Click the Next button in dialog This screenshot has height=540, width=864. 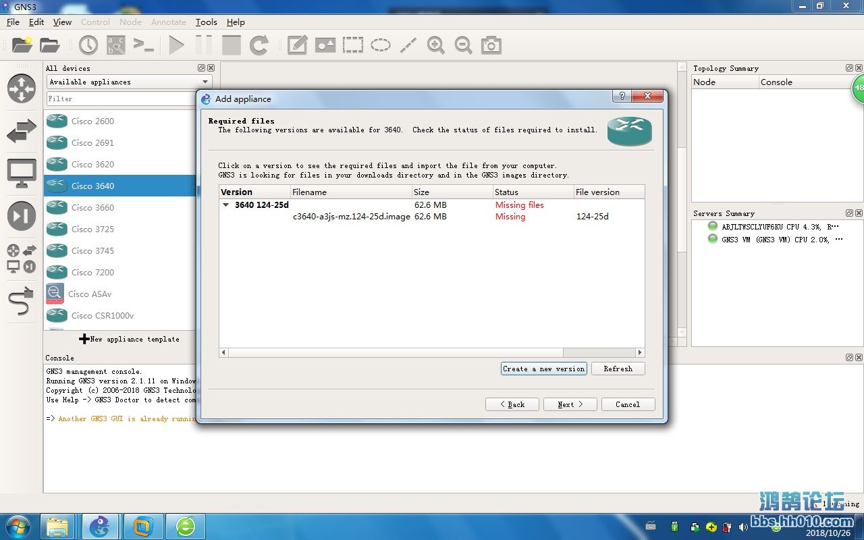tap(570, 404)
